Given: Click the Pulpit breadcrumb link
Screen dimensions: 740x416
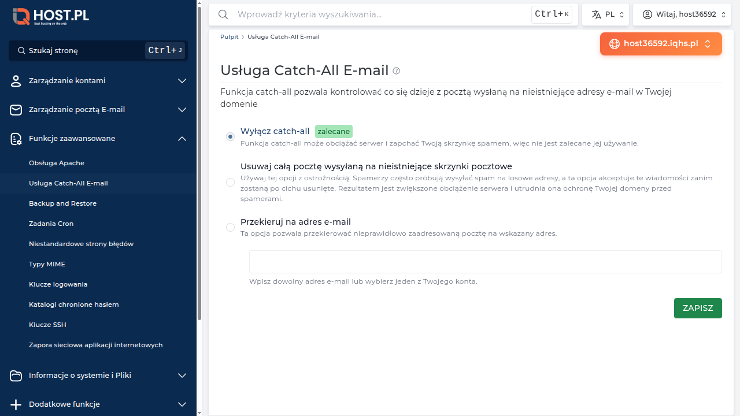Looking at the screenshot, I should [229, 36].
